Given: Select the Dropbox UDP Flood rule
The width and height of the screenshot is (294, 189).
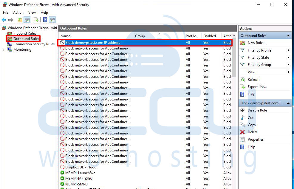Looking at the screenshot, I should tap(81, 167).
